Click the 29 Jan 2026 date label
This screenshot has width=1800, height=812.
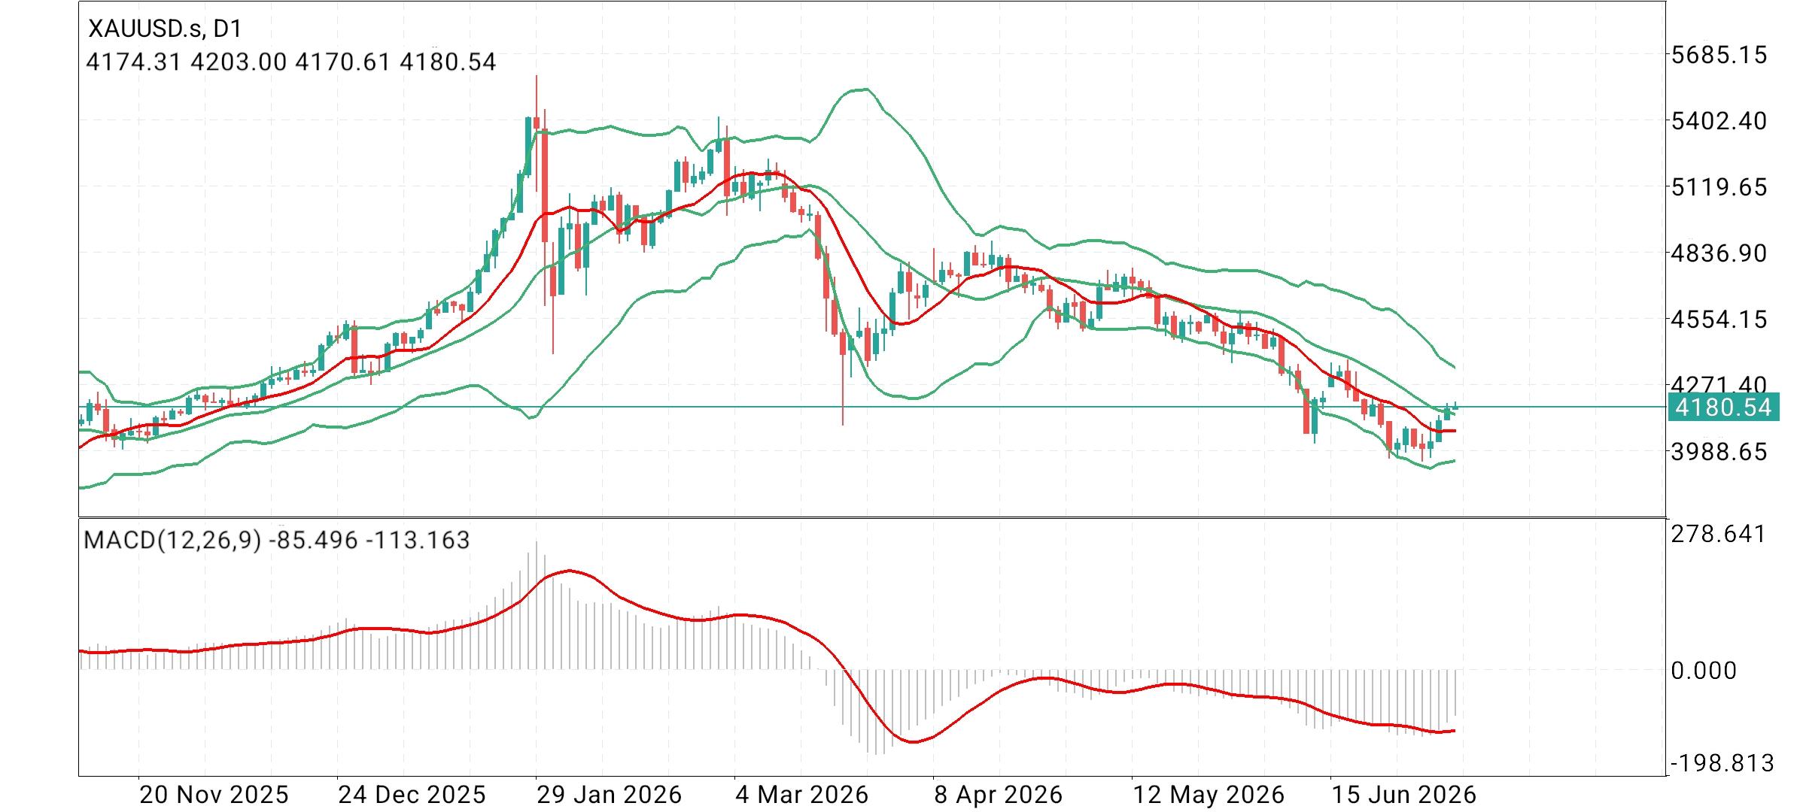(x=610, y=795)
